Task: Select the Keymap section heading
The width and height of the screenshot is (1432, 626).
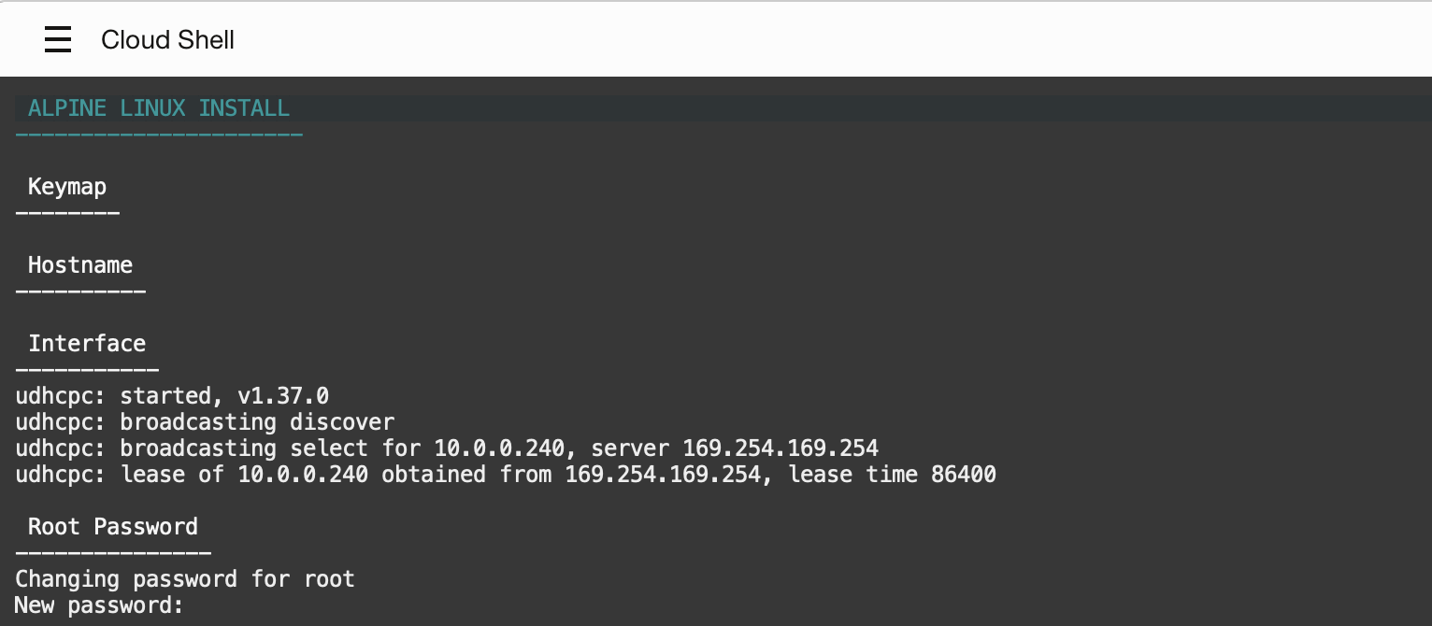Action: pos(67,187)
